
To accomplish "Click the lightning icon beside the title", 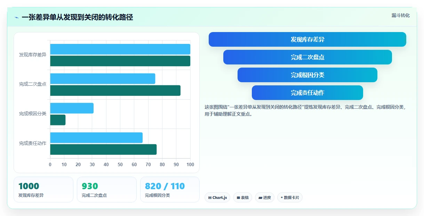I will pyautogui.click(x=16, y=17).
